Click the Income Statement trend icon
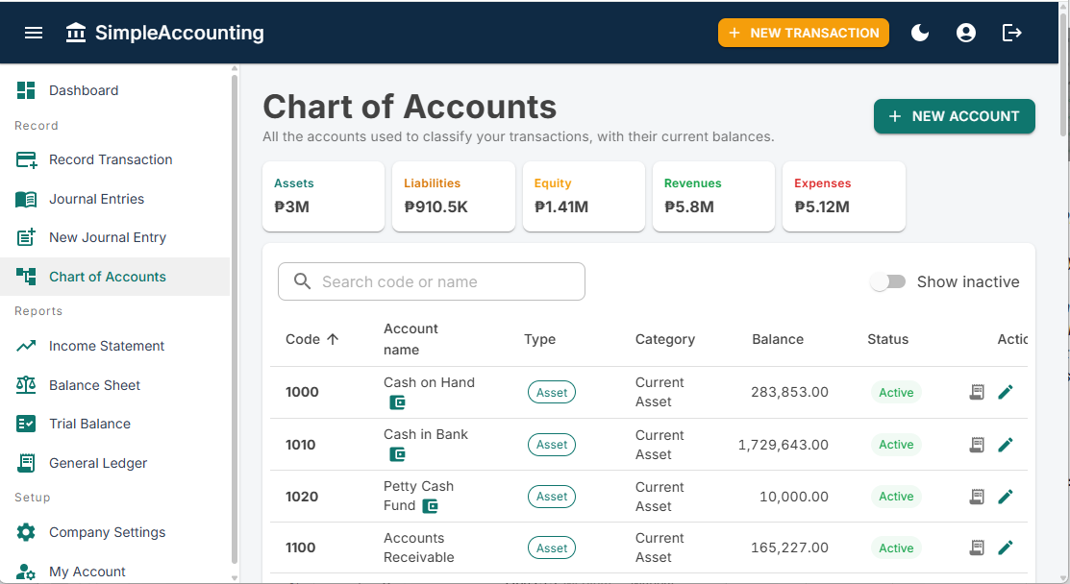The image size is (1070, 584). tap(26, 346)
